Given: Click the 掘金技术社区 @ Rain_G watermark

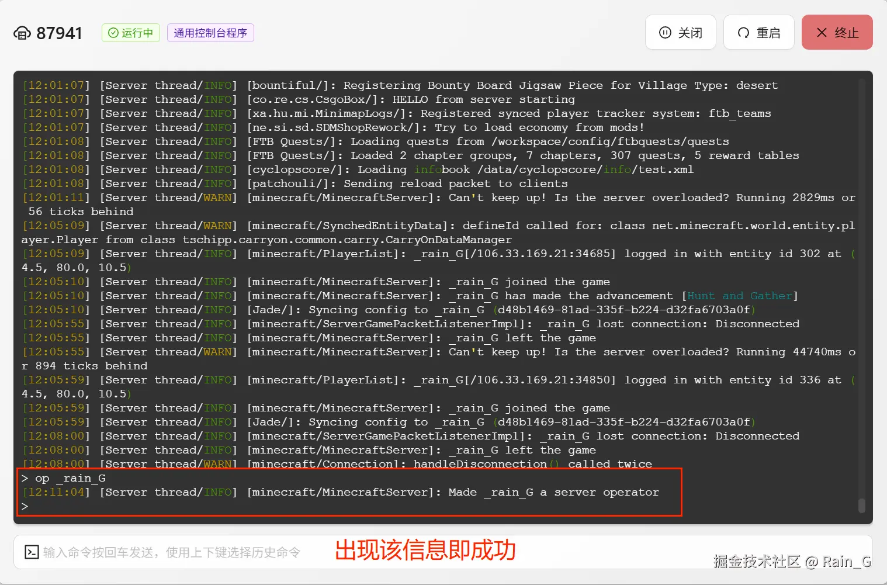Looking at the screenshot, I should (x=792, y=562).
